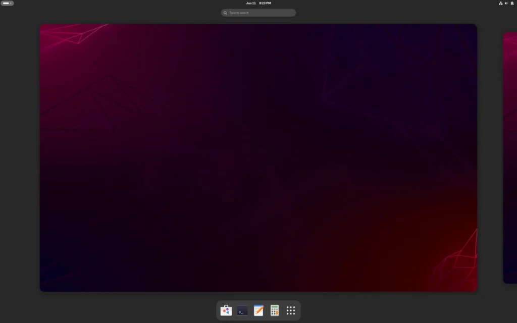Open the Terminal app in the dock
The image size is (517, 323).
[242, 310]
